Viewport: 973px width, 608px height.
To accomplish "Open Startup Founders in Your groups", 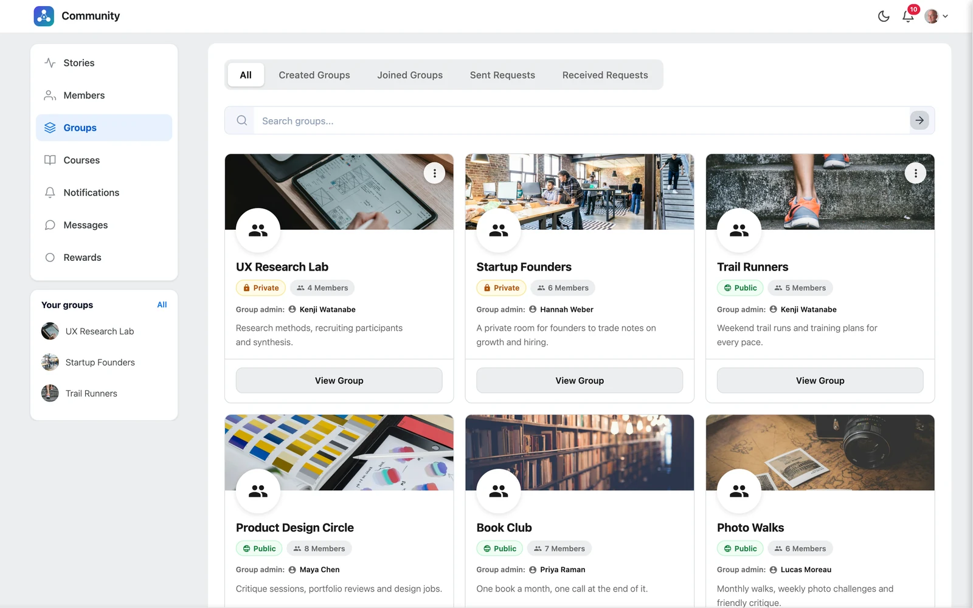I will (88, 362).
